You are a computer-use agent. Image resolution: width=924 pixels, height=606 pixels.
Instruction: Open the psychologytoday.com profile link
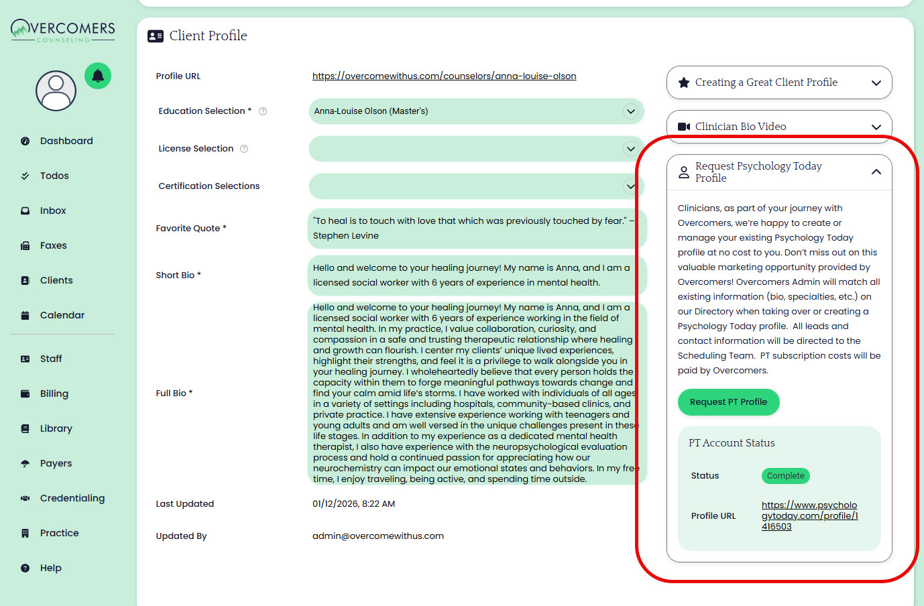coord(809,516)
